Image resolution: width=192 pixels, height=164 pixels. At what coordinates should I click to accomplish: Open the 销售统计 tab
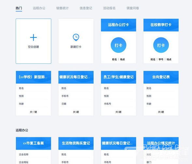click(63, 8)
